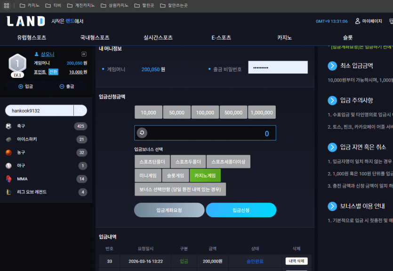Open browser apps grid icon
Screen dimensions: 393x271
pyautogui.click(x=7, y=6)
